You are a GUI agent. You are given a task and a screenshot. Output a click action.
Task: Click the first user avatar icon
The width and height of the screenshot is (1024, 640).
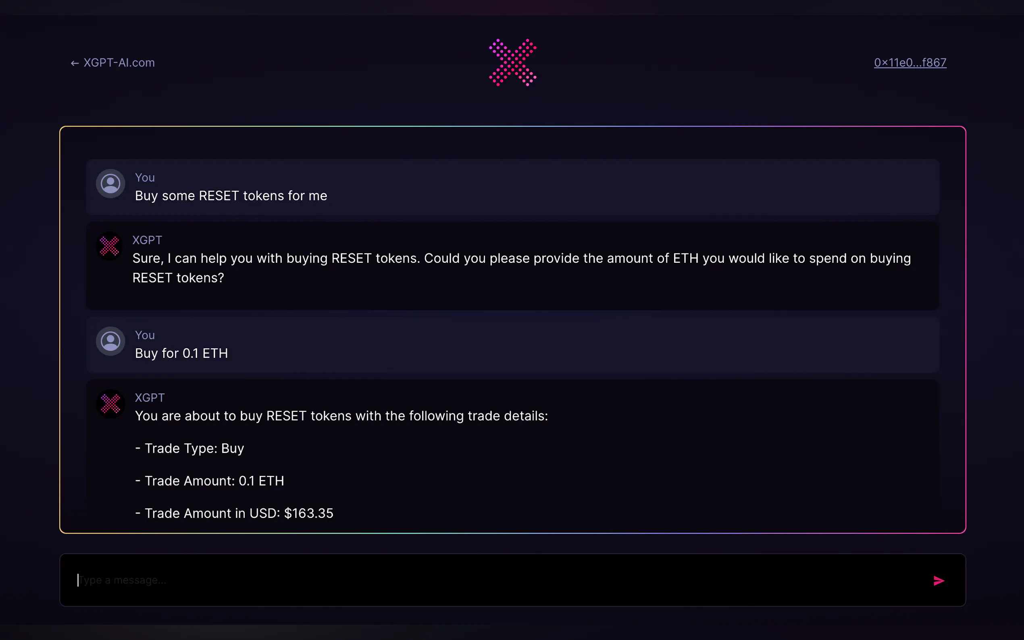110,184
